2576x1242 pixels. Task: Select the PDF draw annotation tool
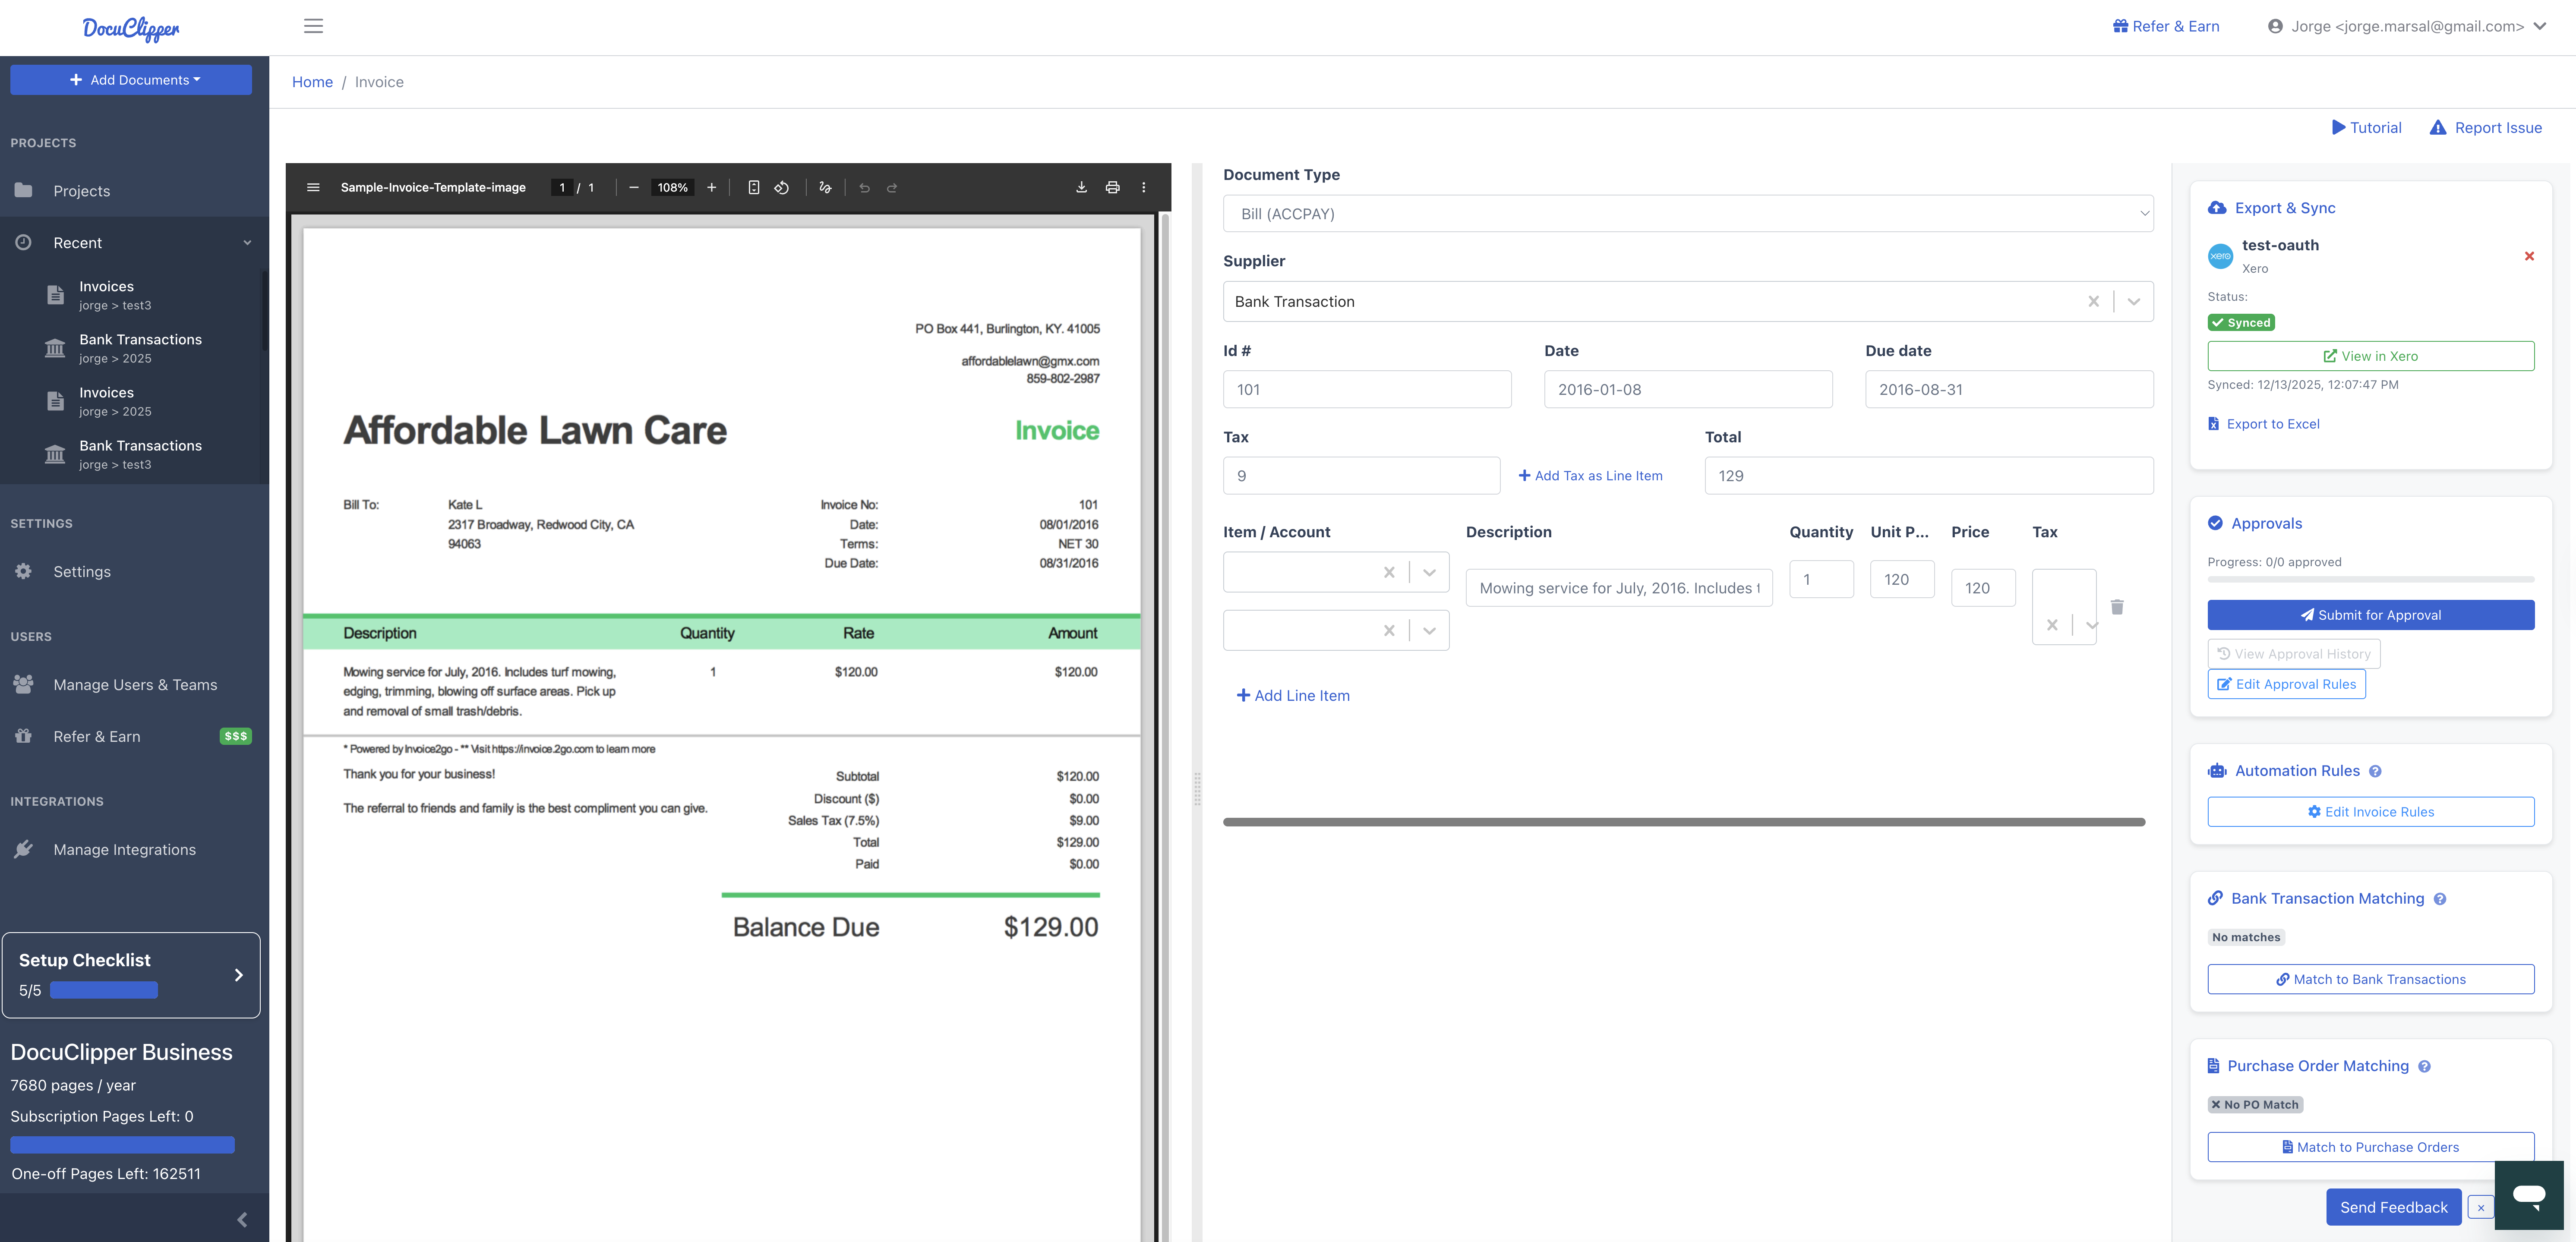pos(825,188)
